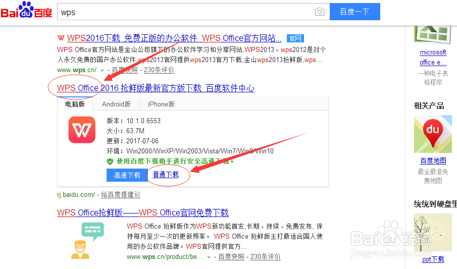Click the 相关产品 heading

click(x=429, y=105)
